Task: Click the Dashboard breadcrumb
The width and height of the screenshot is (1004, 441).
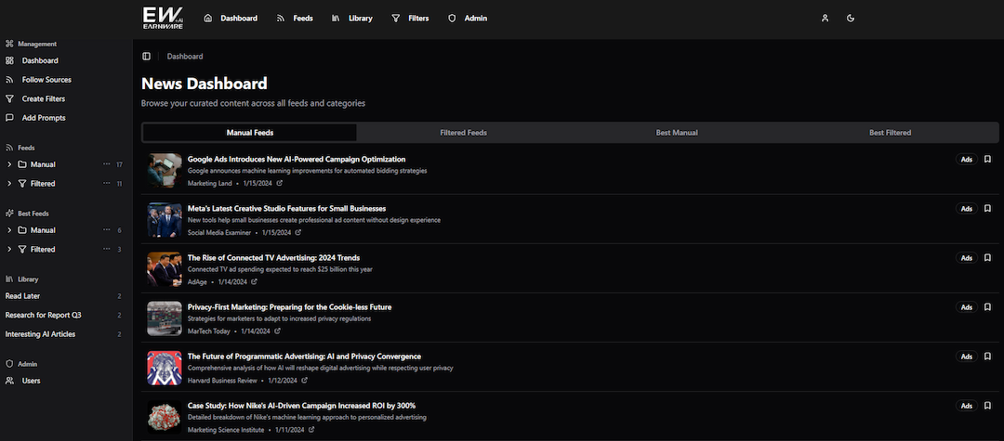Action: click(x=185, y=57)
